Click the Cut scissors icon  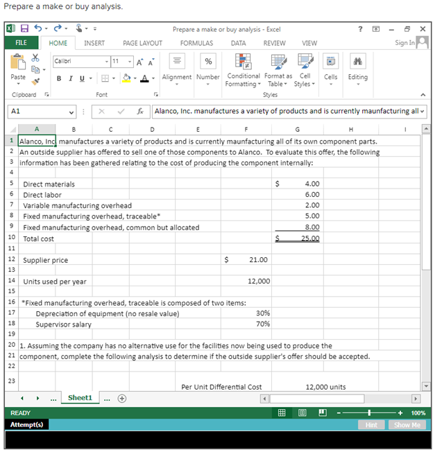coord(35,58)
